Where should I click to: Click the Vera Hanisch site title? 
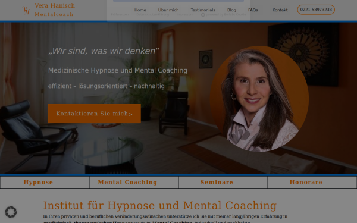click(x=55, y=5)
